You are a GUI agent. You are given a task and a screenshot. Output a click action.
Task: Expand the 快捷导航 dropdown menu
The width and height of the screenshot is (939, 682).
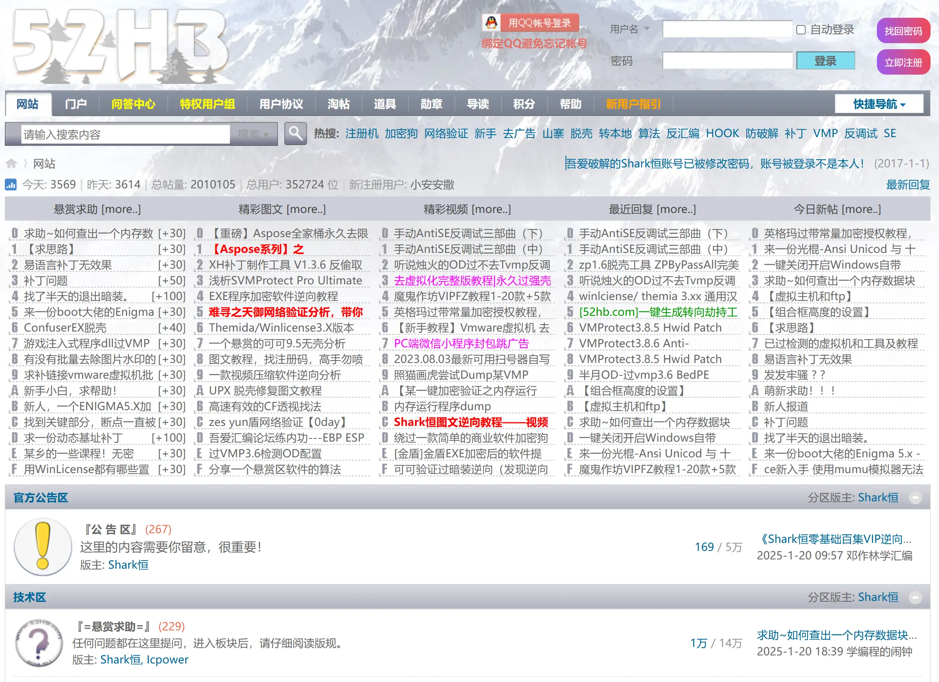pos(878,104)
